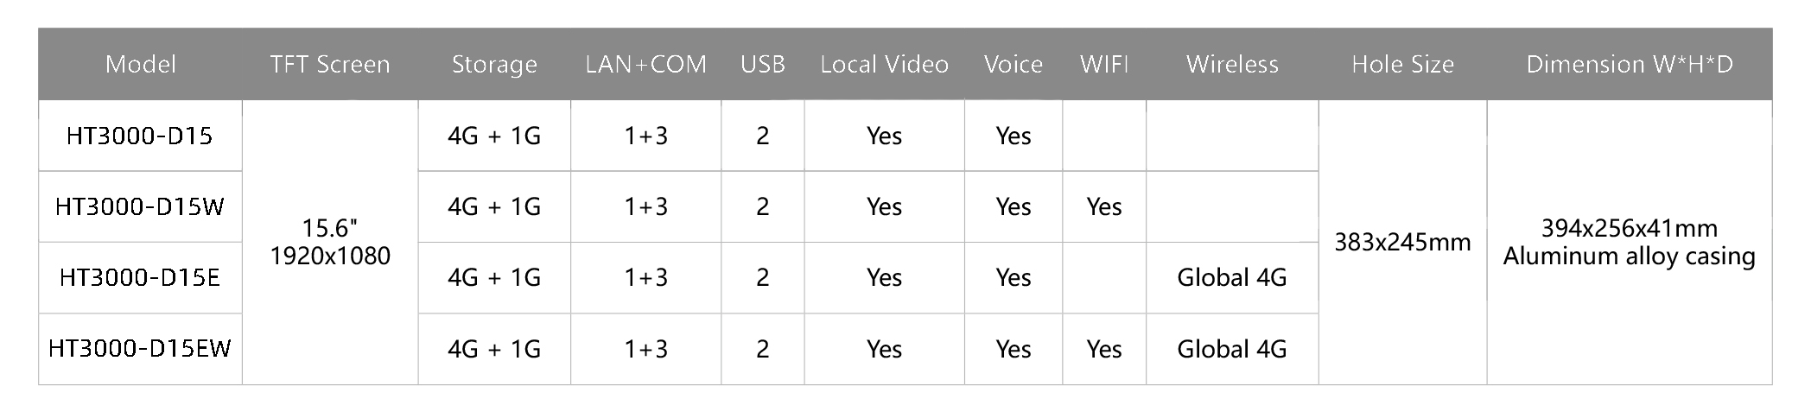Click the Dimension W*H*D column header
1811x418 pixels.
click(1630, 64)
